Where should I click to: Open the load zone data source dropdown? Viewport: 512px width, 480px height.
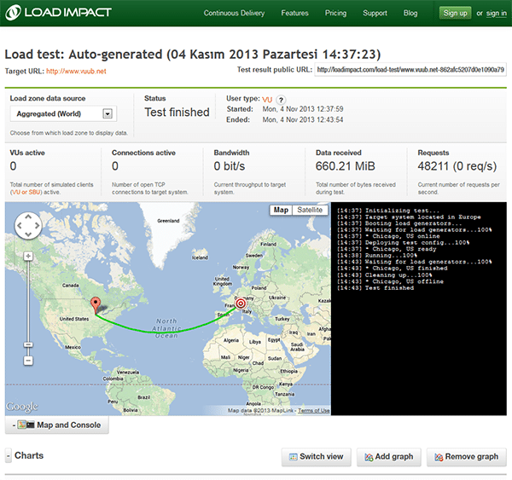pos(108,113)
